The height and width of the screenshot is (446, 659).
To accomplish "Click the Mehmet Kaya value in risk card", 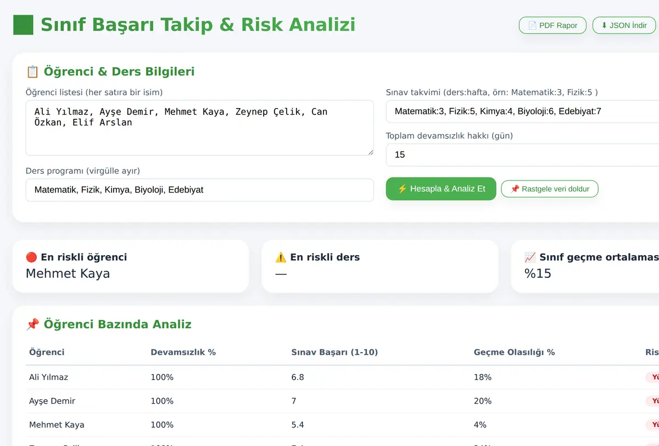I will [x=68, y=273].
